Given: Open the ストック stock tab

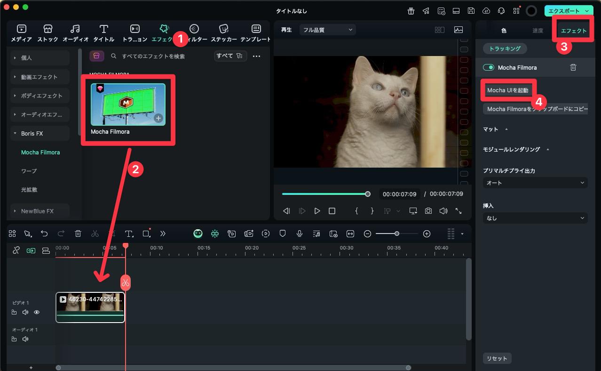Looking at the screenshot, I should 47,33.
